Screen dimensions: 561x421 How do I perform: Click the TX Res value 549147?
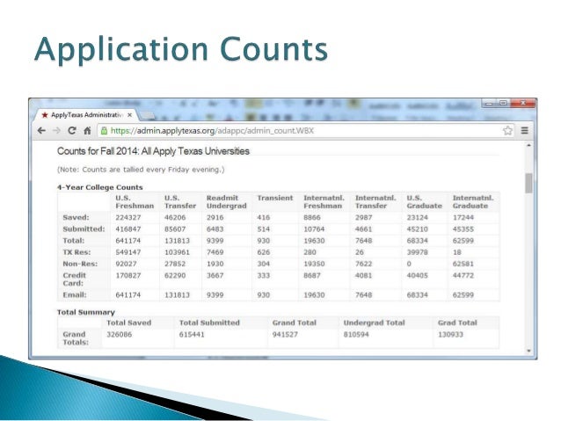pos(128,252)
